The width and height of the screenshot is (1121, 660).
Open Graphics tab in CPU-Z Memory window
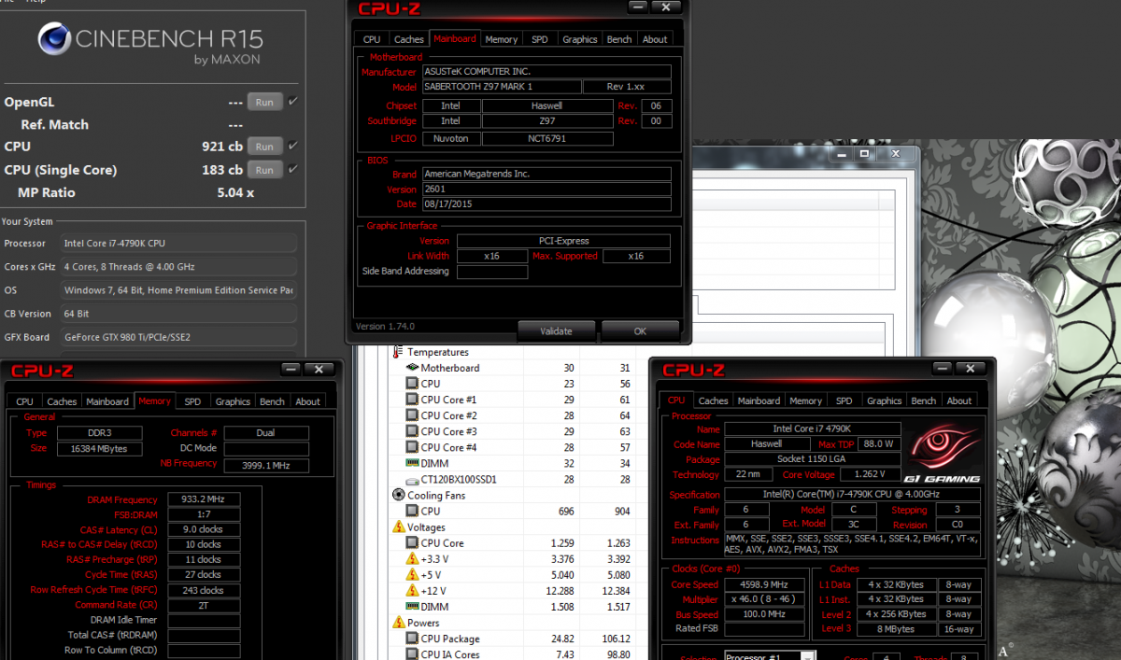233,401
